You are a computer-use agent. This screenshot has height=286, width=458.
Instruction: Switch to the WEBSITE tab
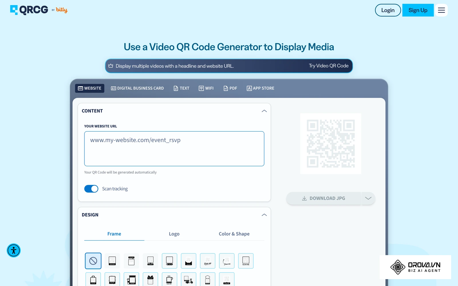90,88
